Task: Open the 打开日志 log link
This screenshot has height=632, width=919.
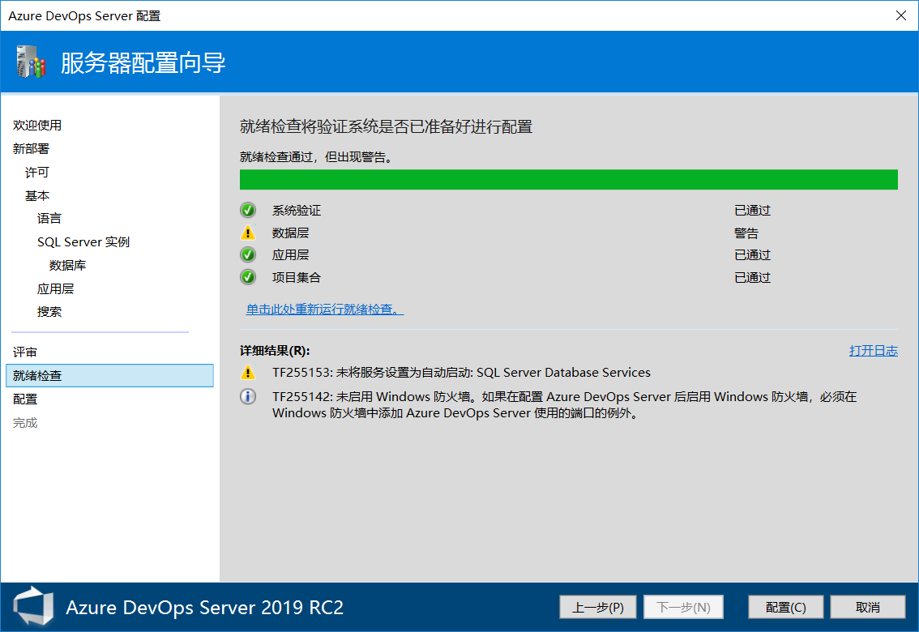Action: click(x=873, y=351)
